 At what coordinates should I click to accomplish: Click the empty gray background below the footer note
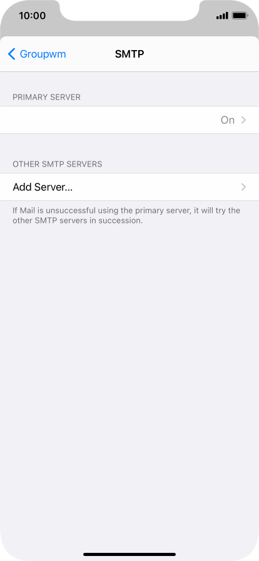point(129,376)
